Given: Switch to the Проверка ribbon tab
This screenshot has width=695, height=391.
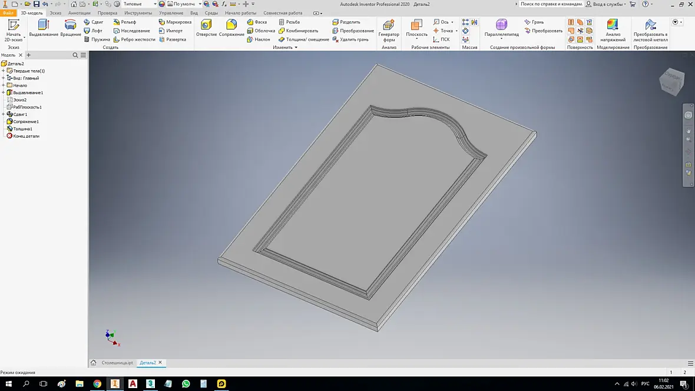Looking at the screenshot, I should (x=107, y=13).
